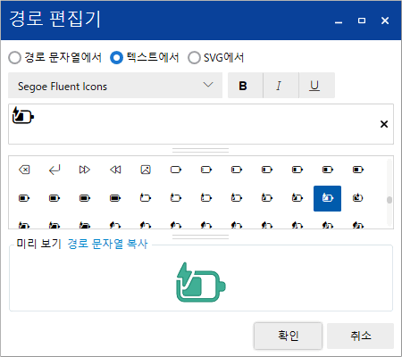Select the backspace delete glyph icon
Image resolution: width=402 pixels, height=357 pixels.
click(24, 170)
